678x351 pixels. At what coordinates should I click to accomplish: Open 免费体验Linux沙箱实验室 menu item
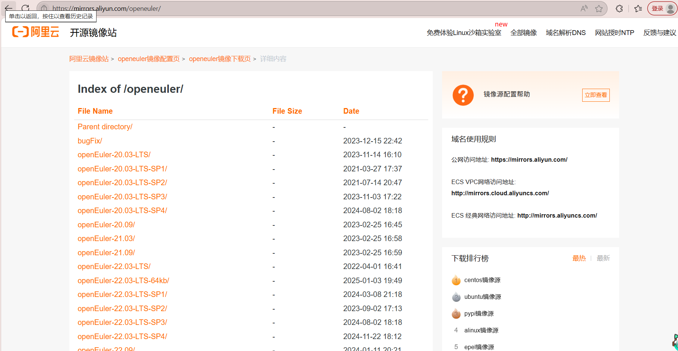point(464,33)
